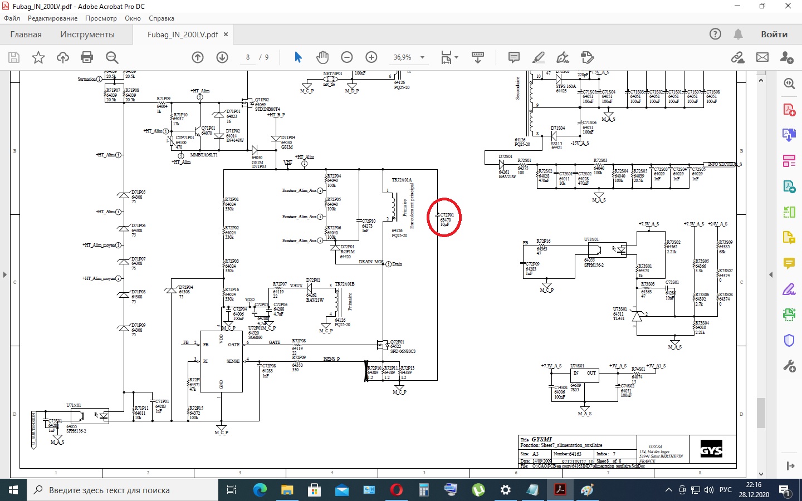Collapse the right tools pane arrow

click(x=771, y=274)
